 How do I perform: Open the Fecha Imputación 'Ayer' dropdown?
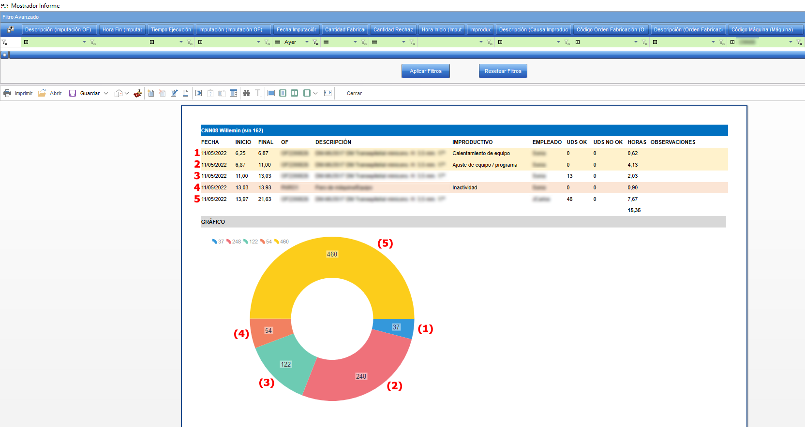[307, 42]
